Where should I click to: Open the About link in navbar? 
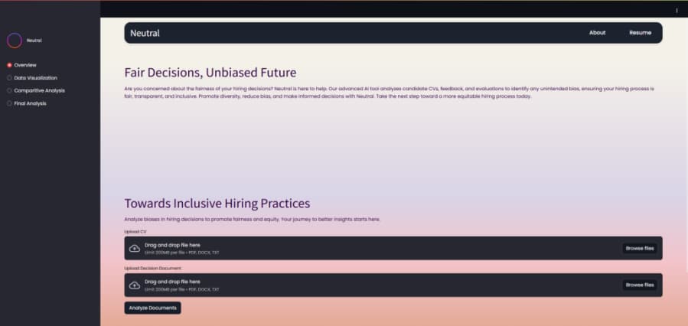(597, 33)
